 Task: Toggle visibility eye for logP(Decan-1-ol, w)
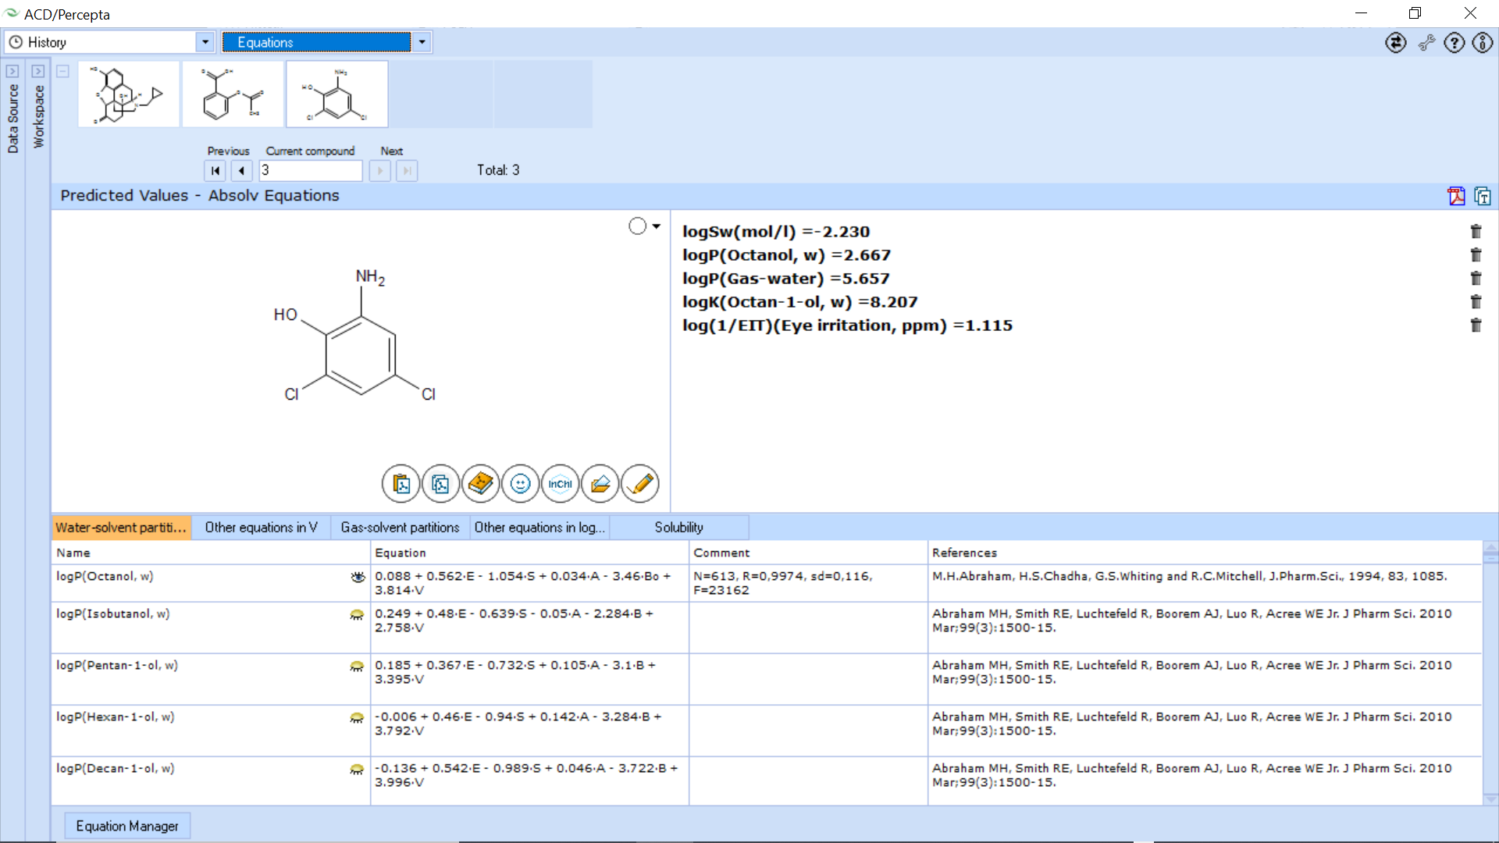click(x=357, y=770)
